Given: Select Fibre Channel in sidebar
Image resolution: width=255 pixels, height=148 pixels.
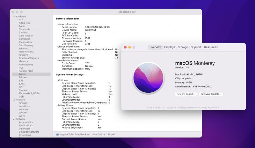Looking at the screenshot, I should click(x=26, y=52).
